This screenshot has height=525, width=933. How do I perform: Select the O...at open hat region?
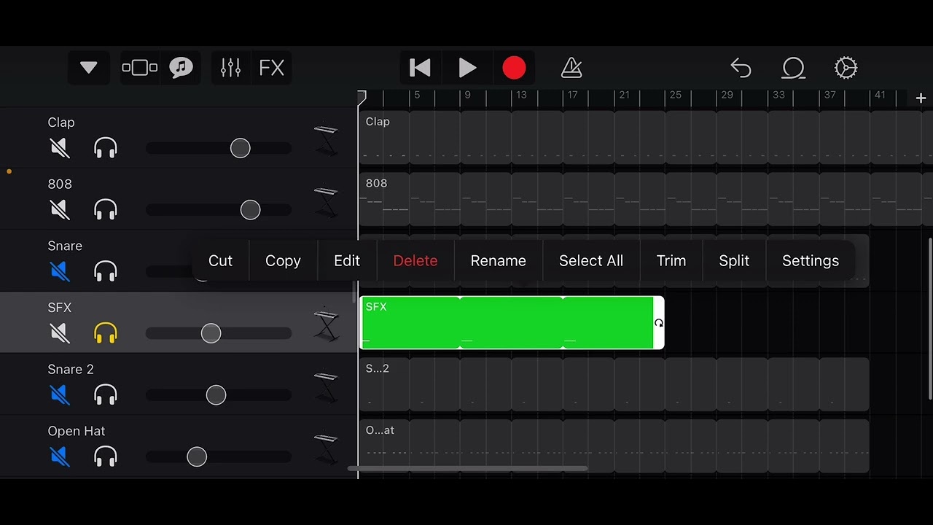point(614,446)
